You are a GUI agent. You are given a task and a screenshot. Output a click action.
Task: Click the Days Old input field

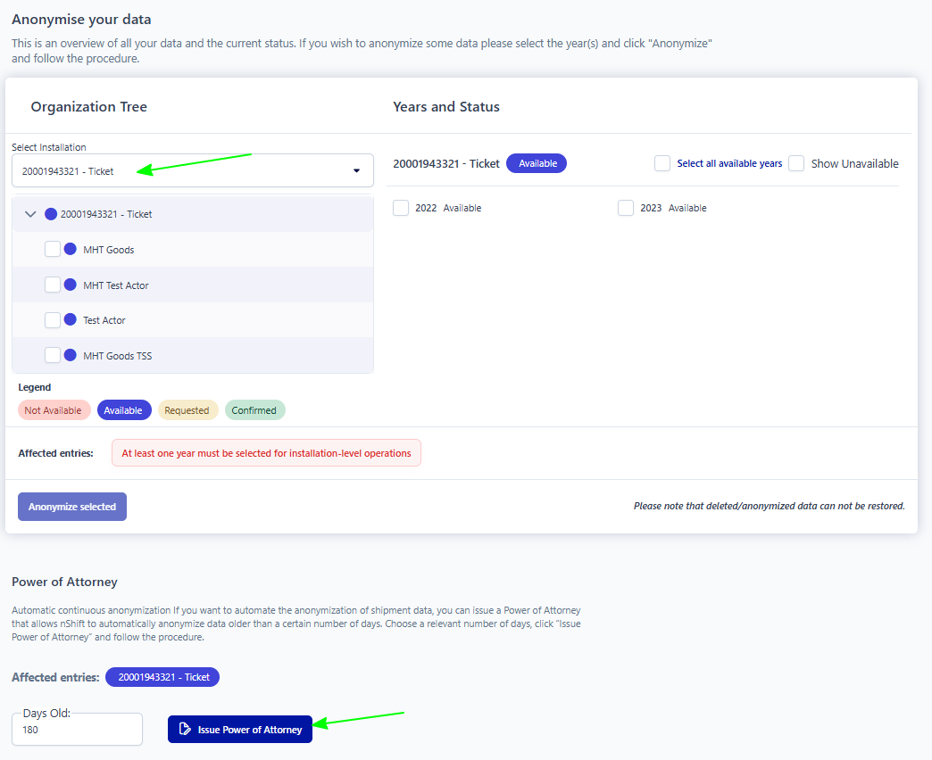point(77,730)
